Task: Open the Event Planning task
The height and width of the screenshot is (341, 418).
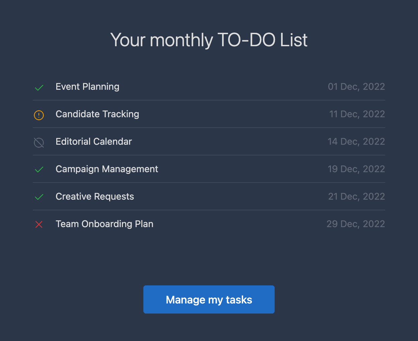Action: coord(87,86)
